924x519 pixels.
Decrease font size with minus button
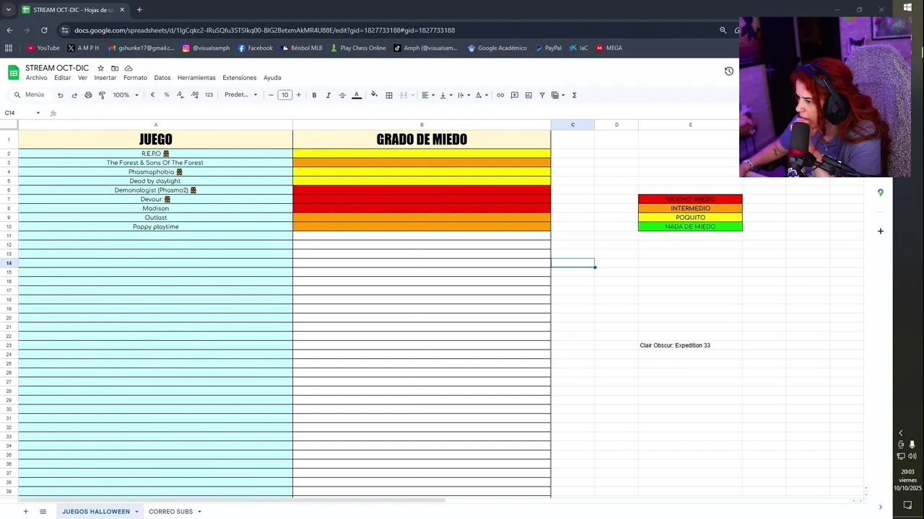click(x=271, y=95)
